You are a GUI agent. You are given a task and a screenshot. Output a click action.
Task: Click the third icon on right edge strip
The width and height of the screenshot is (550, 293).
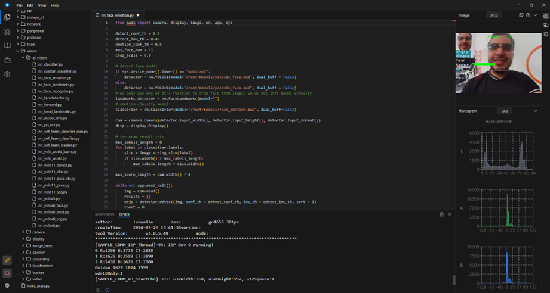click(x=546, y=35)
